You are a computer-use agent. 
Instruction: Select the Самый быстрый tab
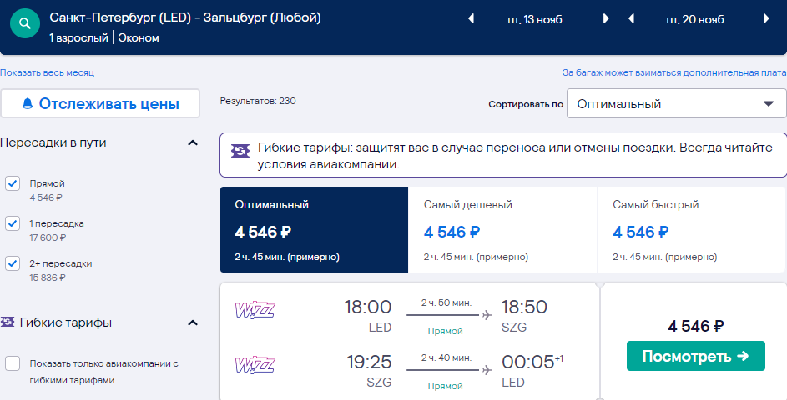pos(691,229)
